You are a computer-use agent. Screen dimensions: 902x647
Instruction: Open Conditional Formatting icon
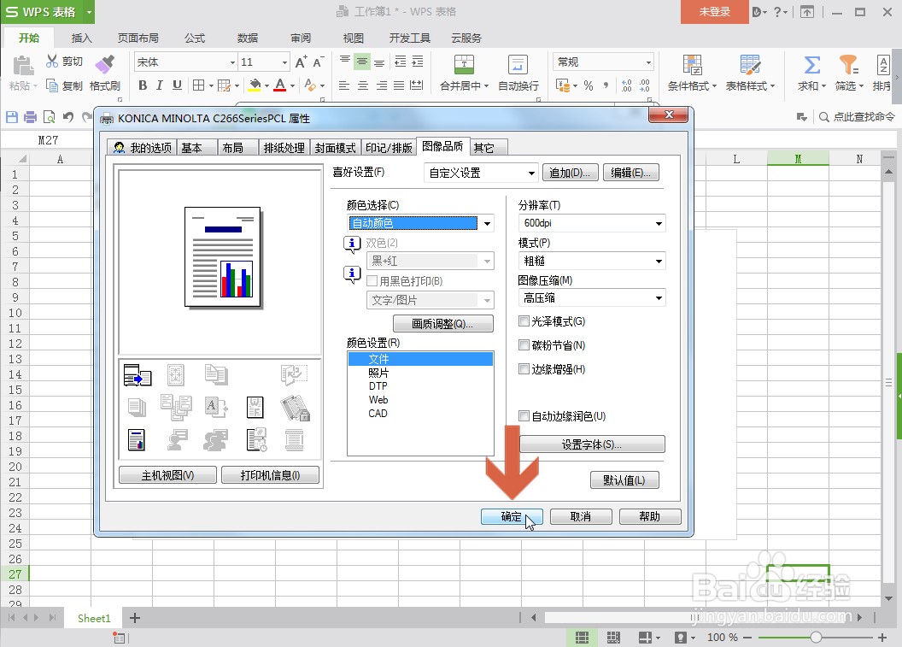point(692,64)
